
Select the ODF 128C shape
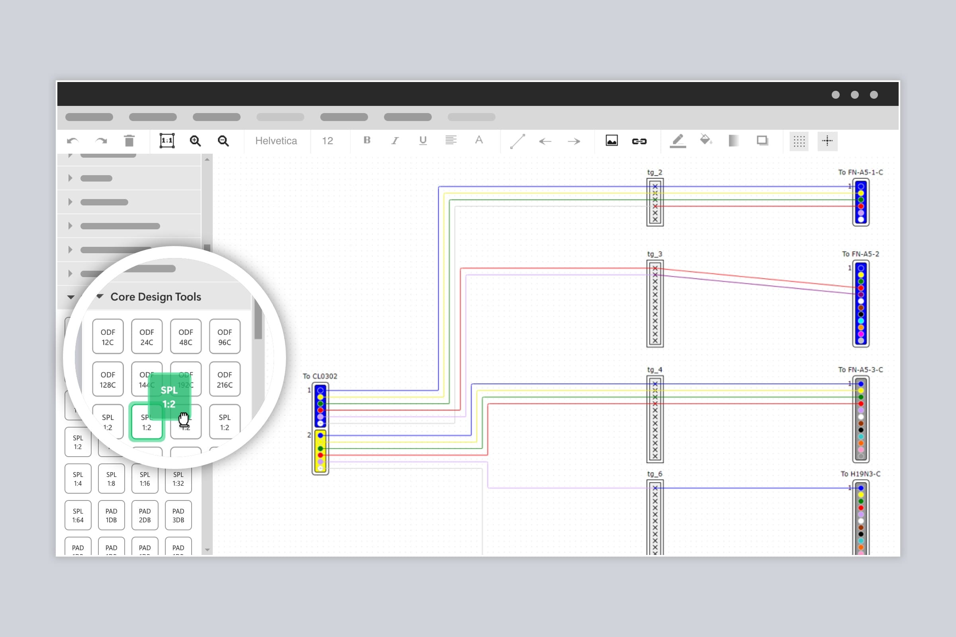(108, 379)
